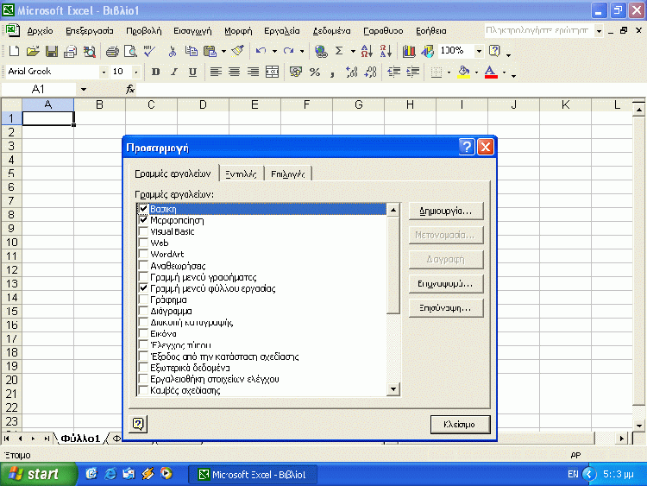Viewport: 647px width, 486px height.
Task: Check the Εικόνα toolbar checkbox
Action: pyautogui.click(x=143, y=333)
